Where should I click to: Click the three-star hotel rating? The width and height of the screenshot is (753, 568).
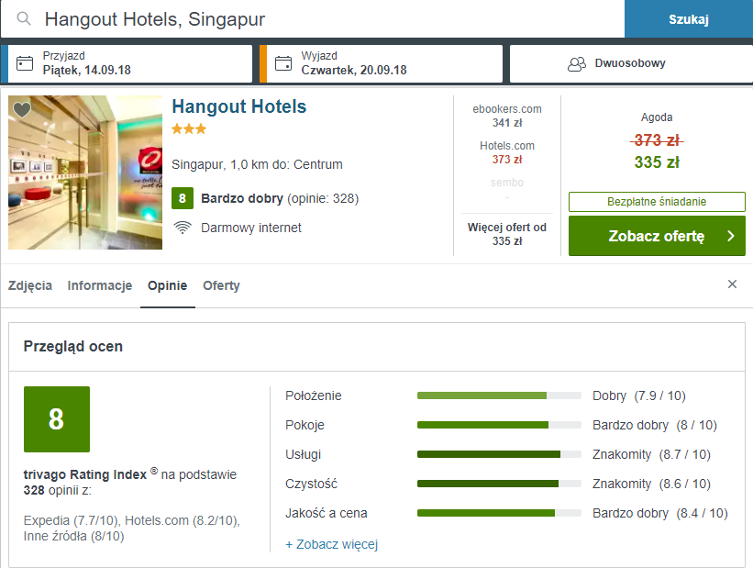[x=189, y=129]
